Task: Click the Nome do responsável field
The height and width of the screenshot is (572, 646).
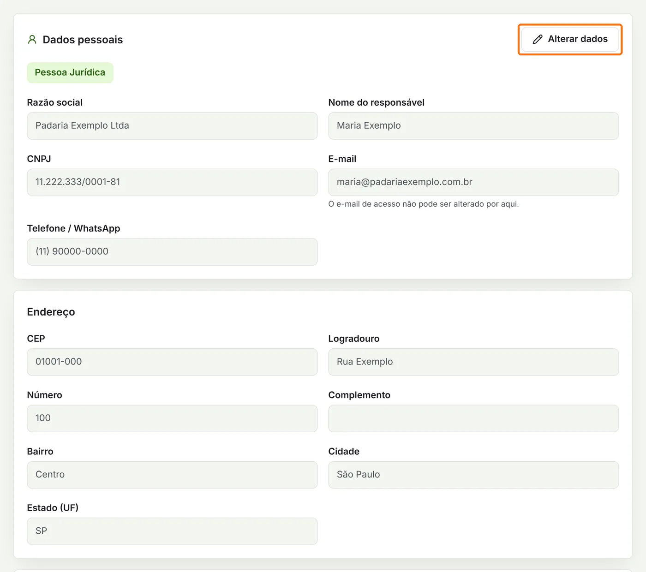Action: pyautogui.click(x=473, y=126)
